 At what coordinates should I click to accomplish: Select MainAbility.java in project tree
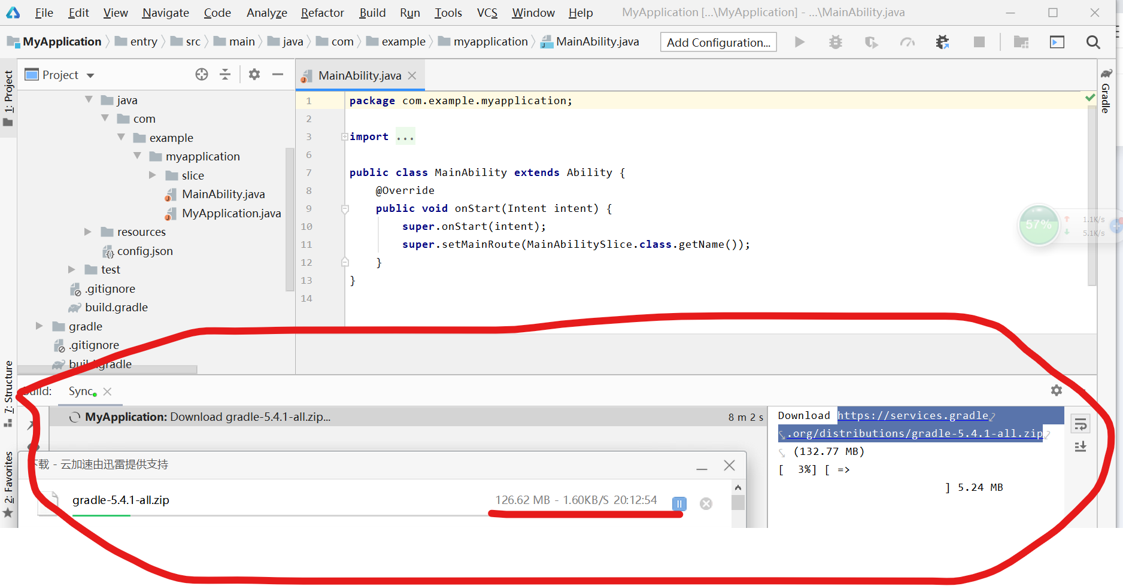223,194
